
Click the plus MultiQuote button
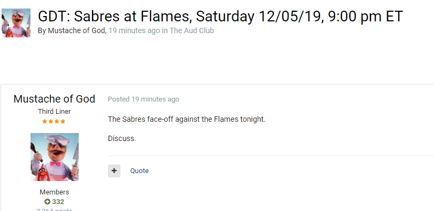[114, 171]
